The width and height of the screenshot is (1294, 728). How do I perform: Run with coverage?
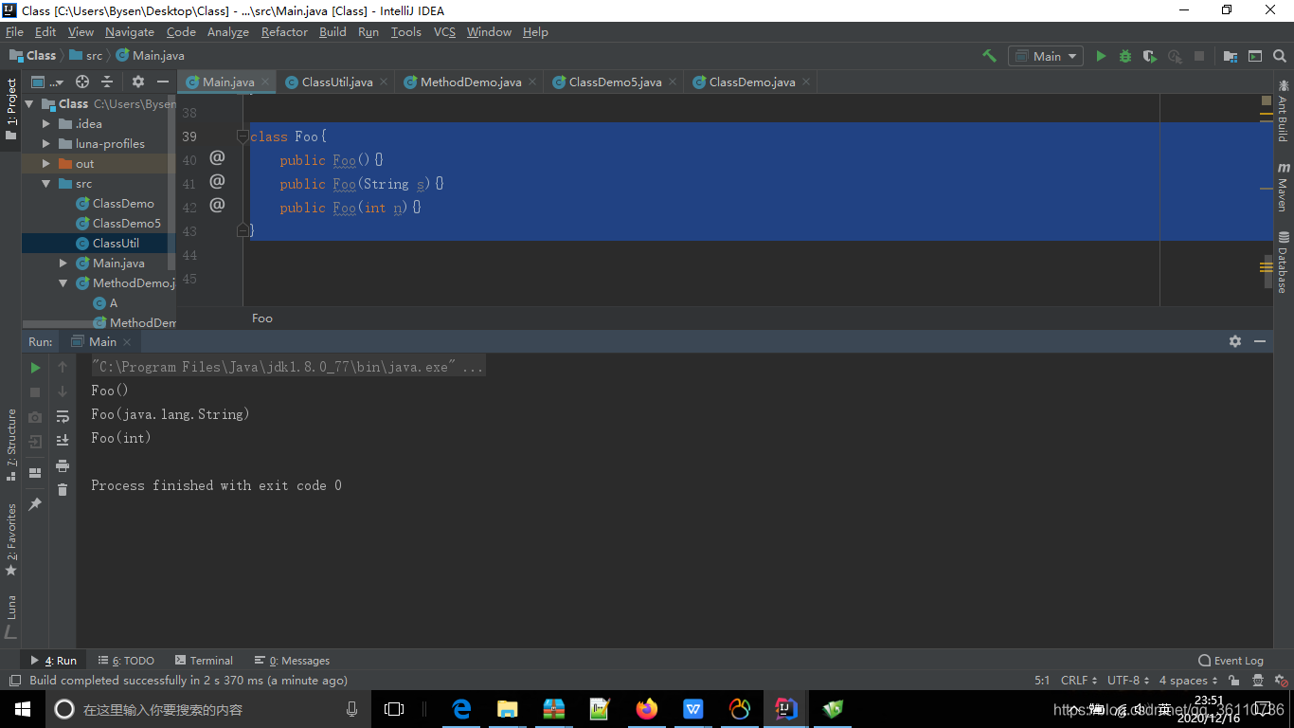coord(1149,56)
